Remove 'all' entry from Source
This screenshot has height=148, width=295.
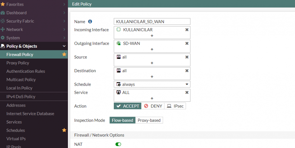coord(187,57)
